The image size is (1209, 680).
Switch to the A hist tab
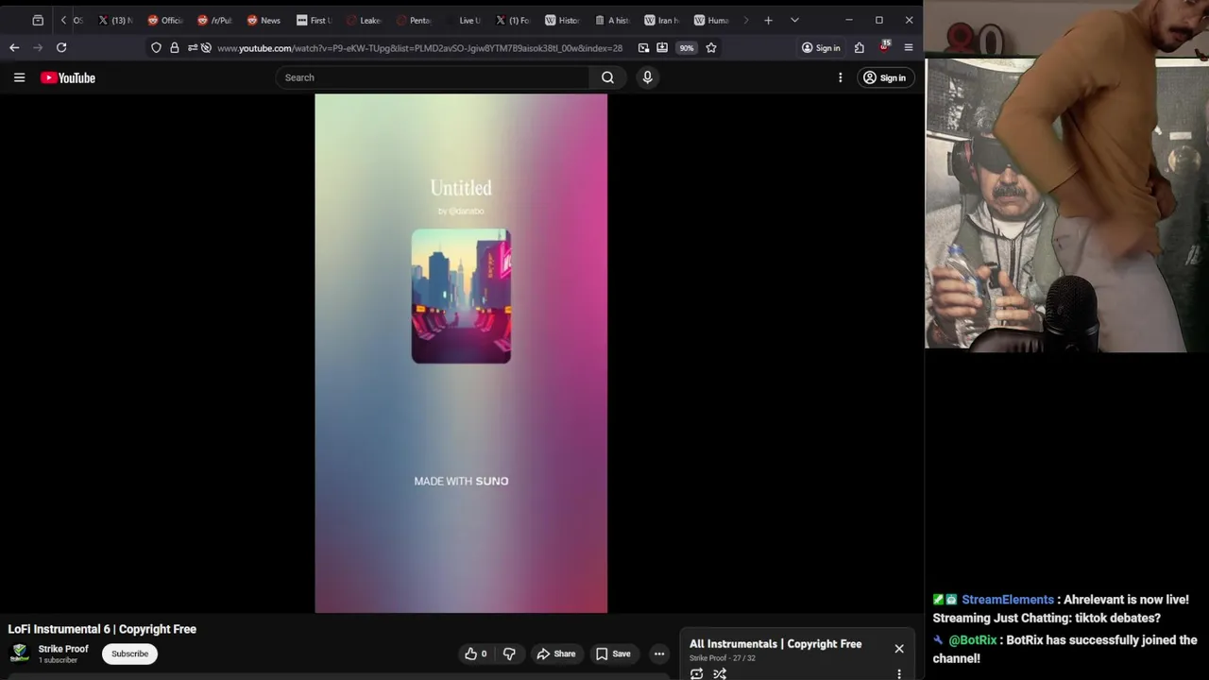[612, 20]
